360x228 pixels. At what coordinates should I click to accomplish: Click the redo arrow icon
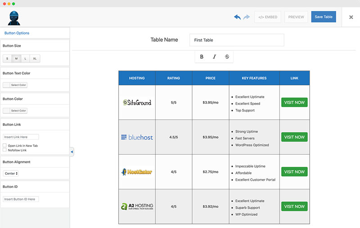246,17
